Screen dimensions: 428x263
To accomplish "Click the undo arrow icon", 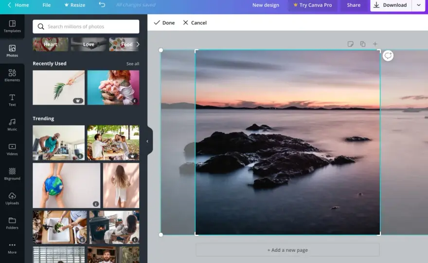I will pos(102,5).
